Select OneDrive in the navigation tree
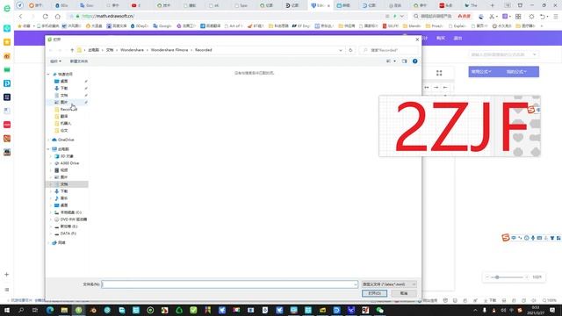The image size is (562, 316). (62, 140)
